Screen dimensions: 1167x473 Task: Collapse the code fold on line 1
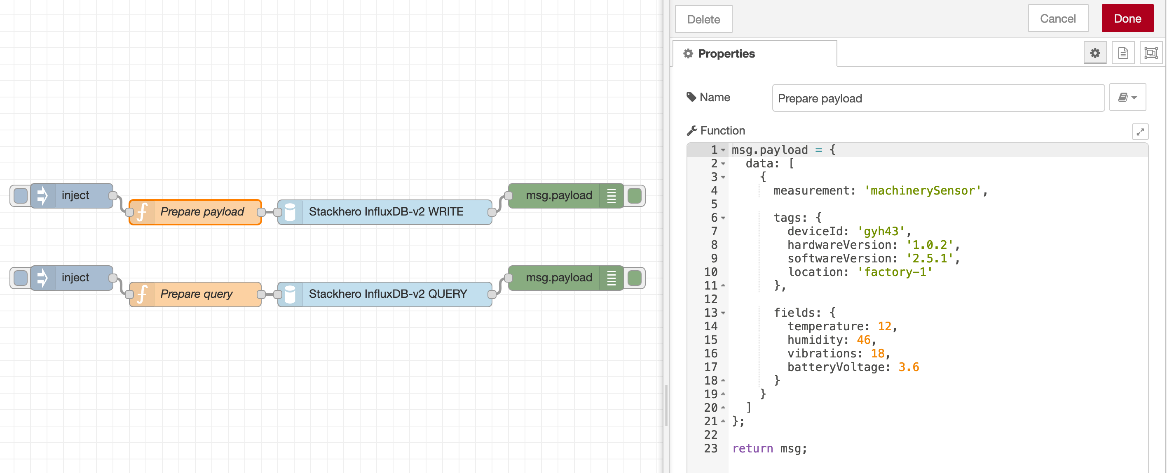724,150
